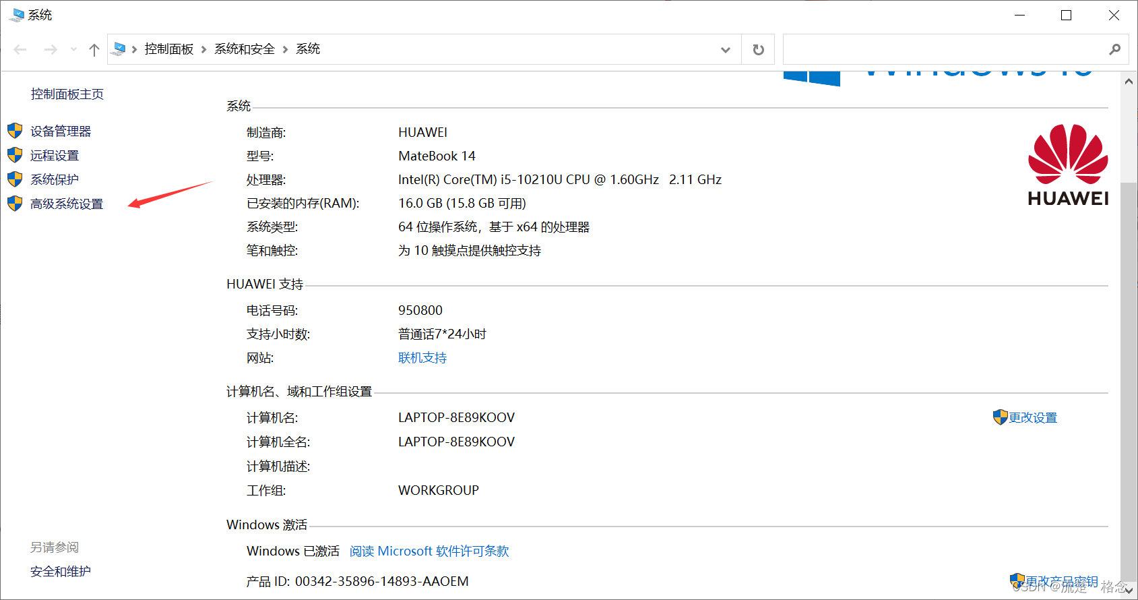Open the address bar history dropdown

point(726,49)
